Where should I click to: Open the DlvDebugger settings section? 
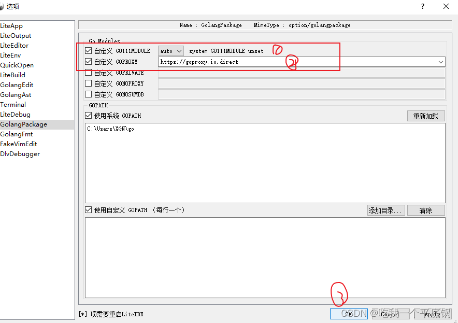tap(20, 153)
